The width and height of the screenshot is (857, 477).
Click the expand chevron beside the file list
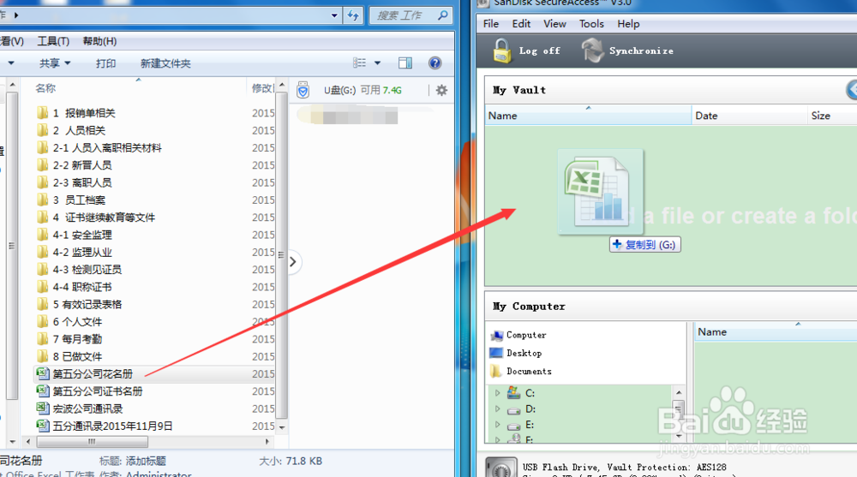(x=293, y=262)
